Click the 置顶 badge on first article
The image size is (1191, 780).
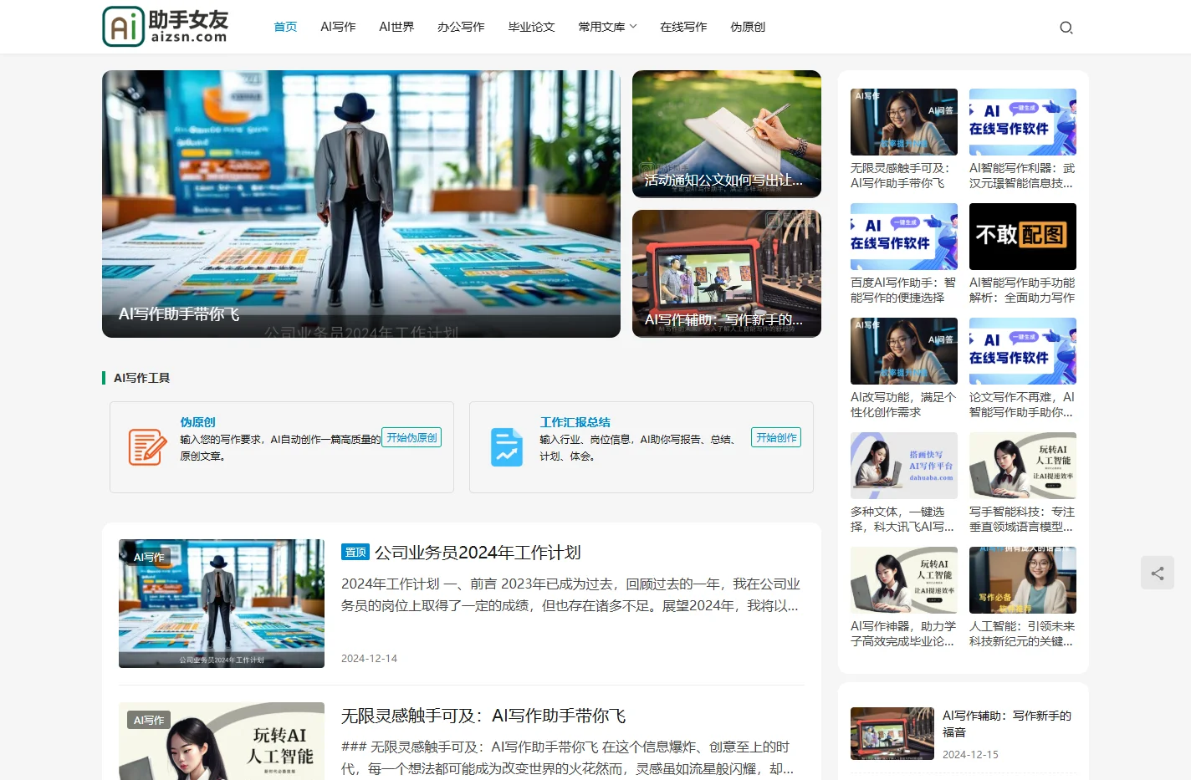click(x=355, y=552)
